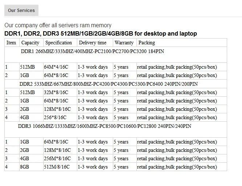Click the DDR1 266MHZ section heading row

(x=92, y=51)
